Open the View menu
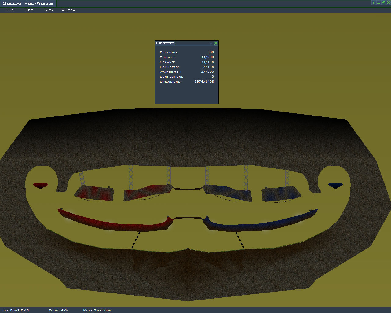The height and width of the screenshot is (313, 391). pyautogui.click(x=49, y=10)
